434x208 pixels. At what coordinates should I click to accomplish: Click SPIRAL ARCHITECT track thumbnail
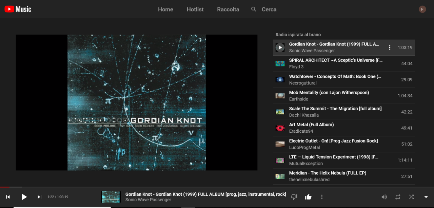(280, 63)
